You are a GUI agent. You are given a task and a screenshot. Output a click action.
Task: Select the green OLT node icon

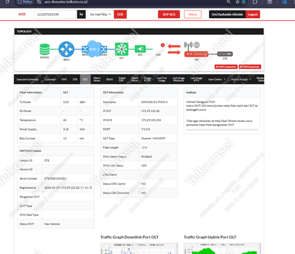[x=122, y=49]
